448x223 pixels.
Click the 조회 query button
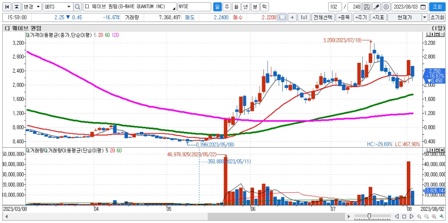[x=437, y=7]
